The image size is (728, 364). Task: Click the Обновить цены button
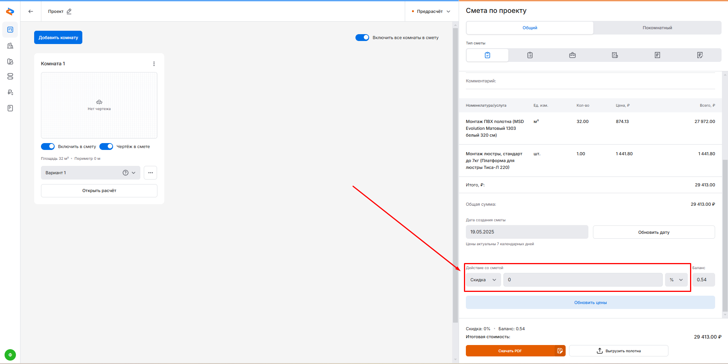(x=590, y=303)
